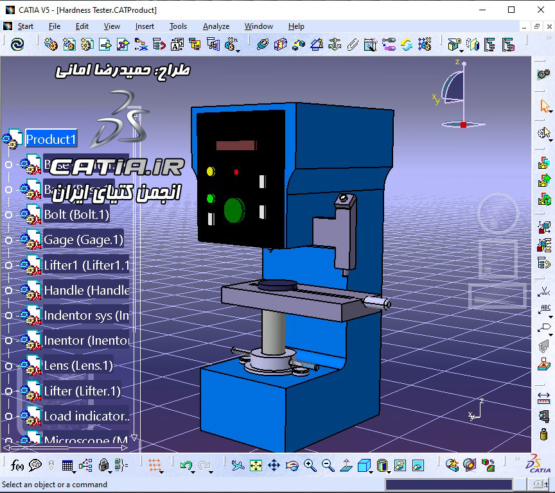The width and height of the screenshot is (555, 493).
Task: Open the Analyze menu
Action: [x=216, y=26]
